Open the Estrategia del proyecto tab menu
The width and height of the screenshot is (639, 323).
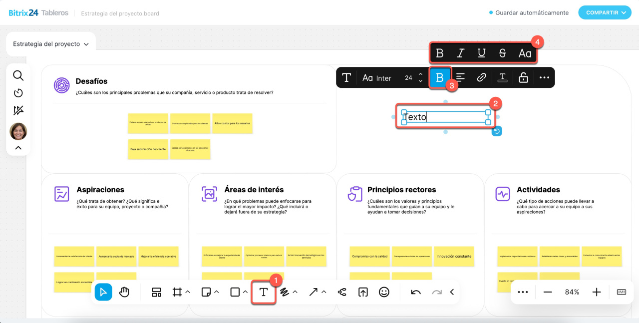coord(50,44)
